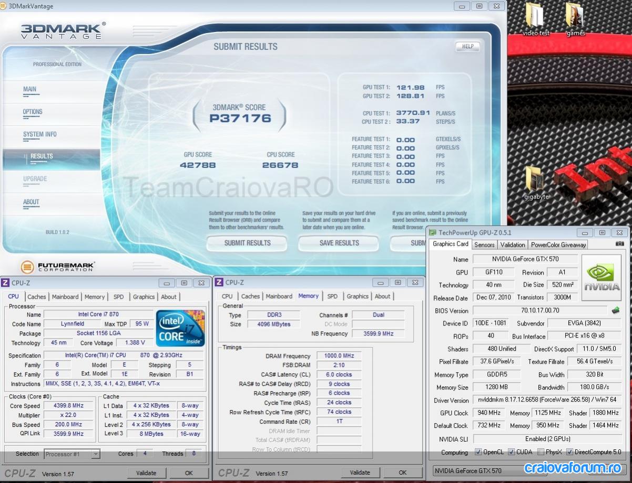The width and height of the screenshot is (632, 483).
Task: Open the games desktop folder
Action: click(x=576, y=20)
